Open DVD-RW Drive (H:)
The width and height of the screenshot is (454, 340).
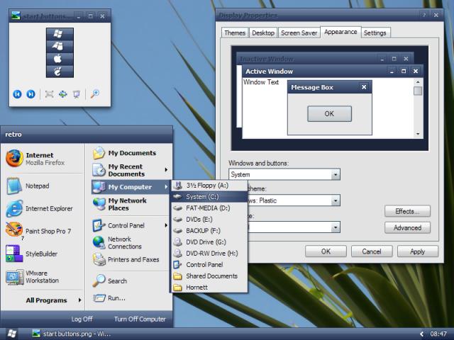(x=209, y=254)
